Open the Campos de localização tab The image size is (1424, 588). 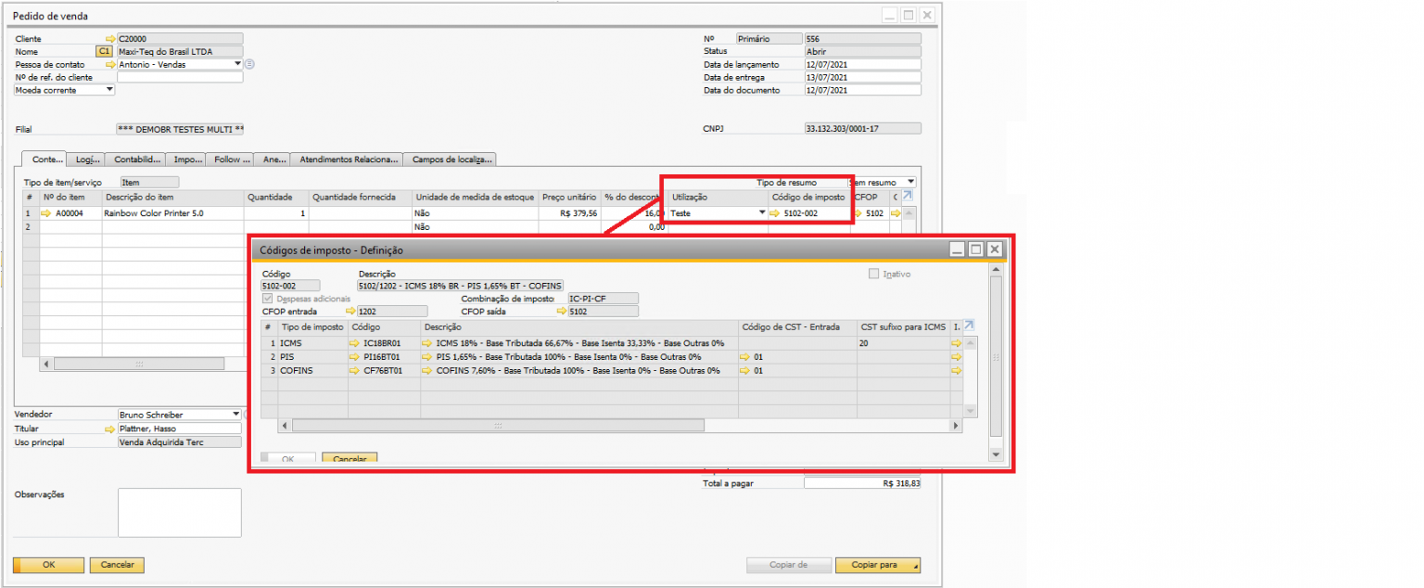point(450,160)
